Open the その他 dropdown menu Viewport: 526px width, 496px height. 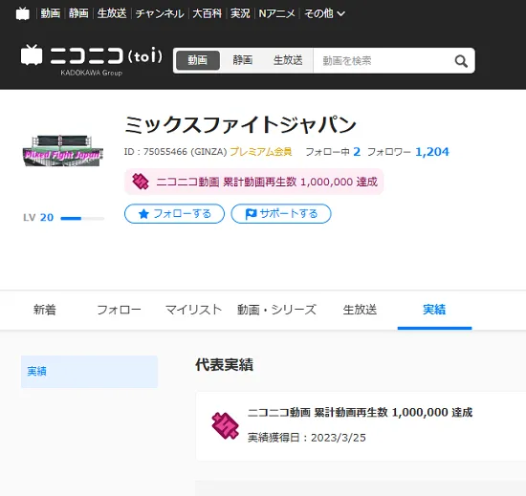point(324,13)
